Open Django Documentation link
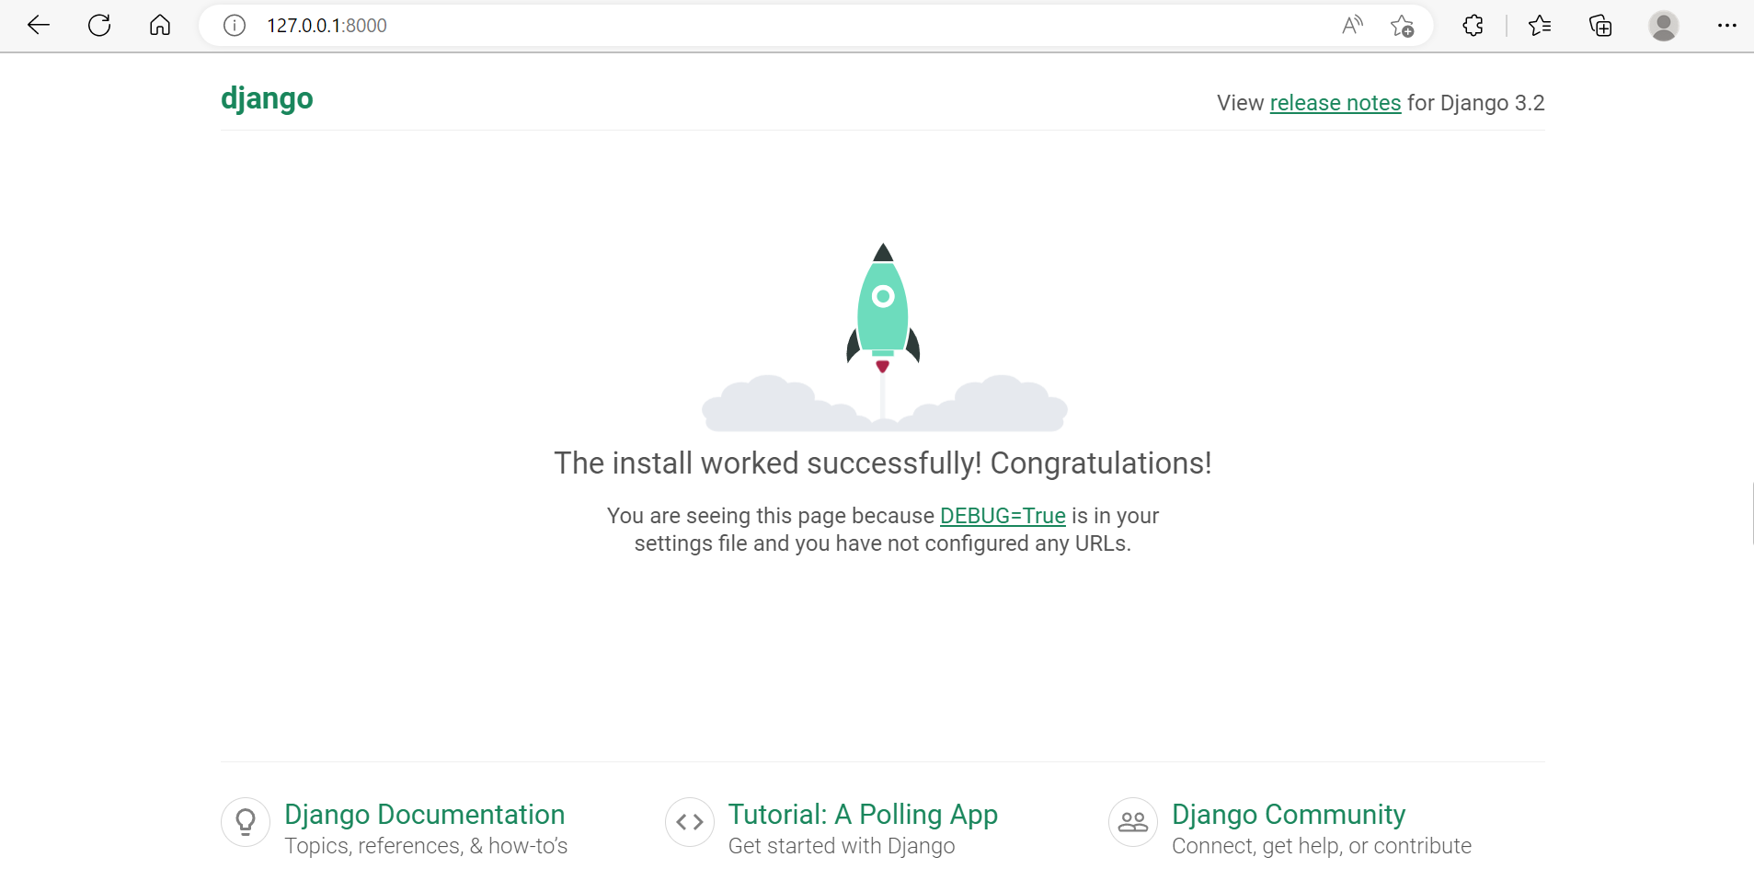The image size is (1754, 880). [x=425, y=815]
